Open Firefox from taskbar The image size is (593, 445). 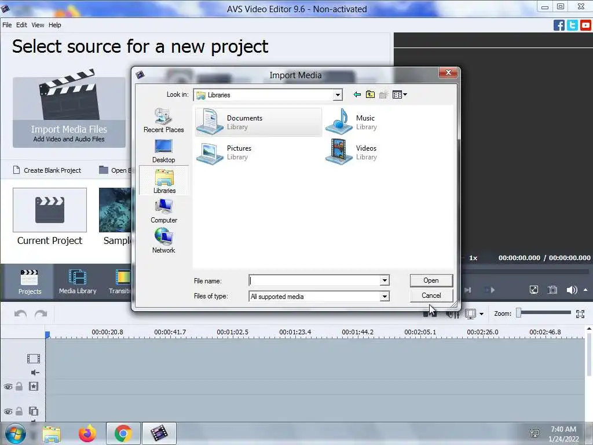click(x=87, y=433)
